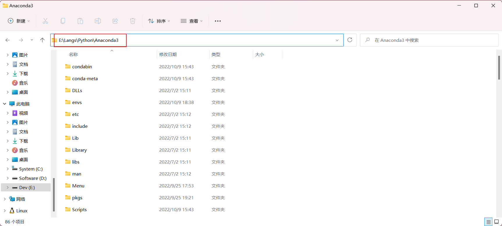This screenshot has height=226, width=502.
Task: Open recent locations dropdown chevron
Action: tap(32, 40)
